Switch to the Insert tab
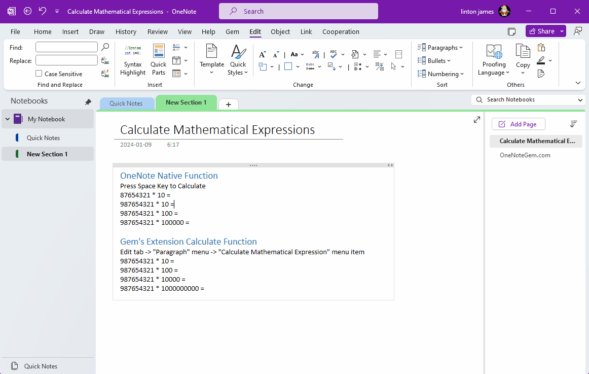589x374 pixels. [x=70, y=31]
